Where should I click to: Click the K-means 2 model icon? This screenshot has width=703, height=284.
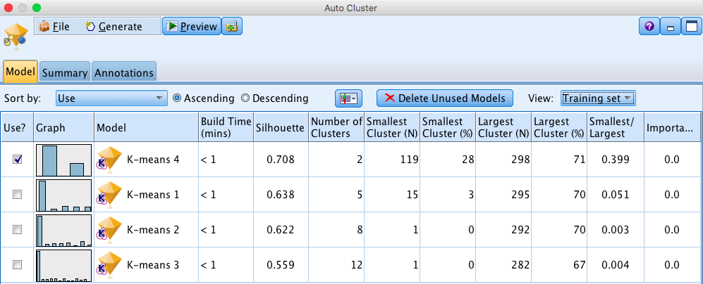109,230
